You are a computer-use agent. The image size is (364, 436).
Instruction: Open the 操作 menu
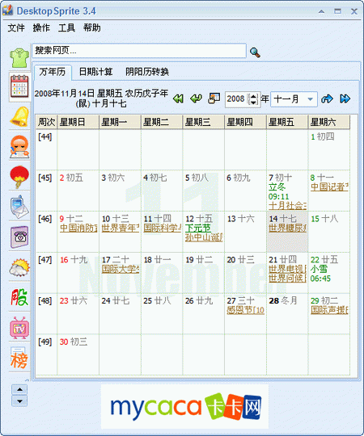(41, 27)
